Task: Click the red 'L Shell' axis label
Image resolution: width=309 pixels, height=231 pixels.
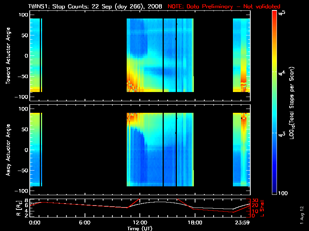Action: 262,208
